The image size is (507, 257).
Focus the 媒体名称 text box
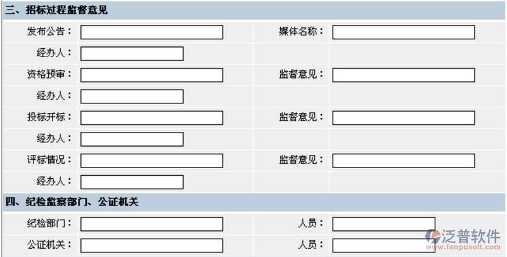(403, 32)
